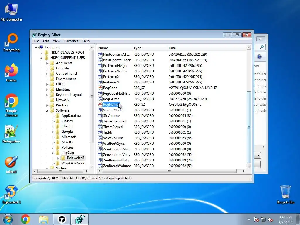This screenshot has height=225, width=300.
Task: Click the help icon in background window
Action: (259, 57)
